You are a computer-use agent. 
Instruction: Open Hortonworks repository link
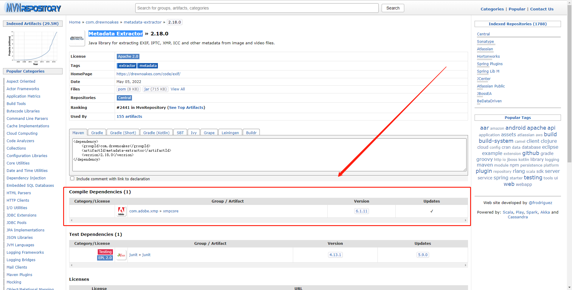pyautogui.click(x=488, y=57)
